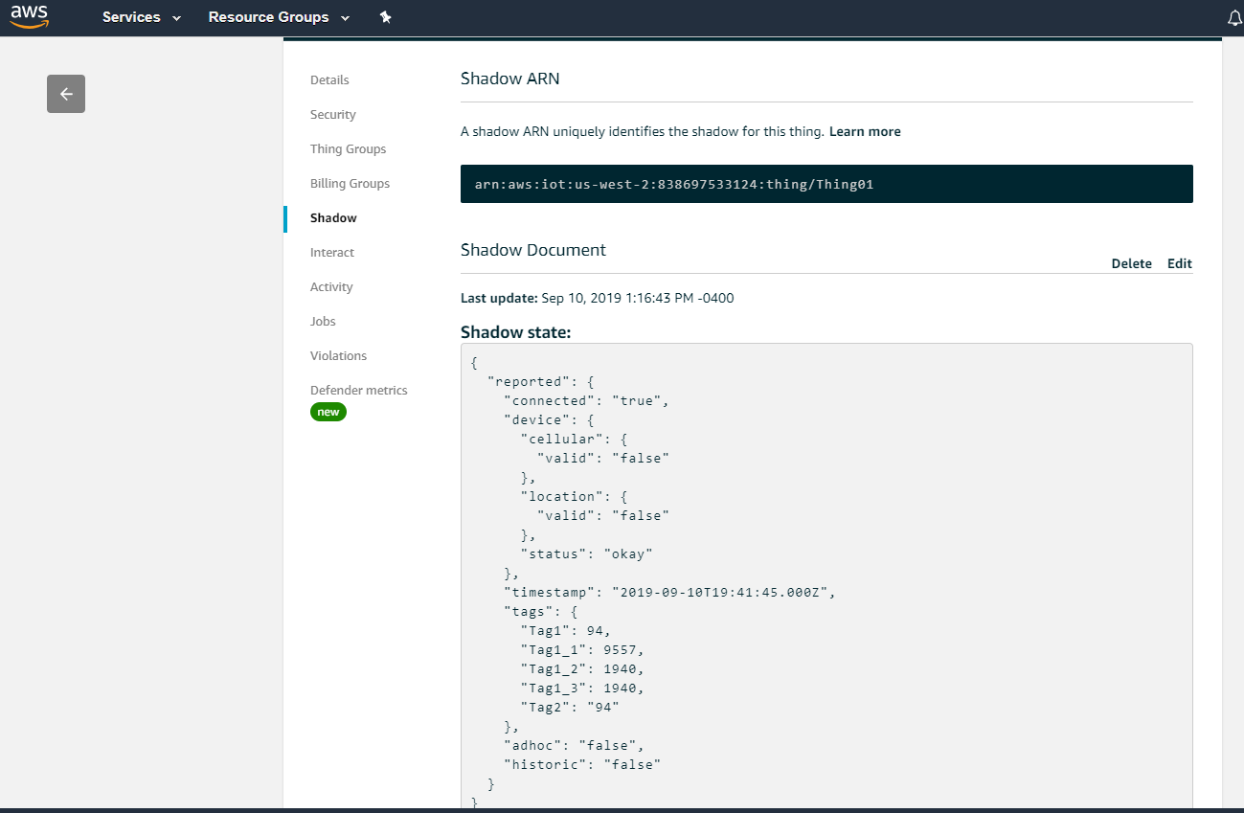Select the Shadow section
The height and width of the screenshot is (813, 1244).
coord(333,218)
